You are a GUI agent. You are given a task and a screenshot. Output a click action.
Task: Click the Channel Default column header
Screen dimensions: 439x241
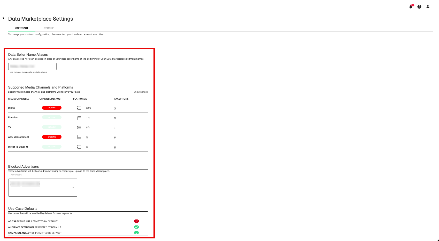click(x=50, y=99)
